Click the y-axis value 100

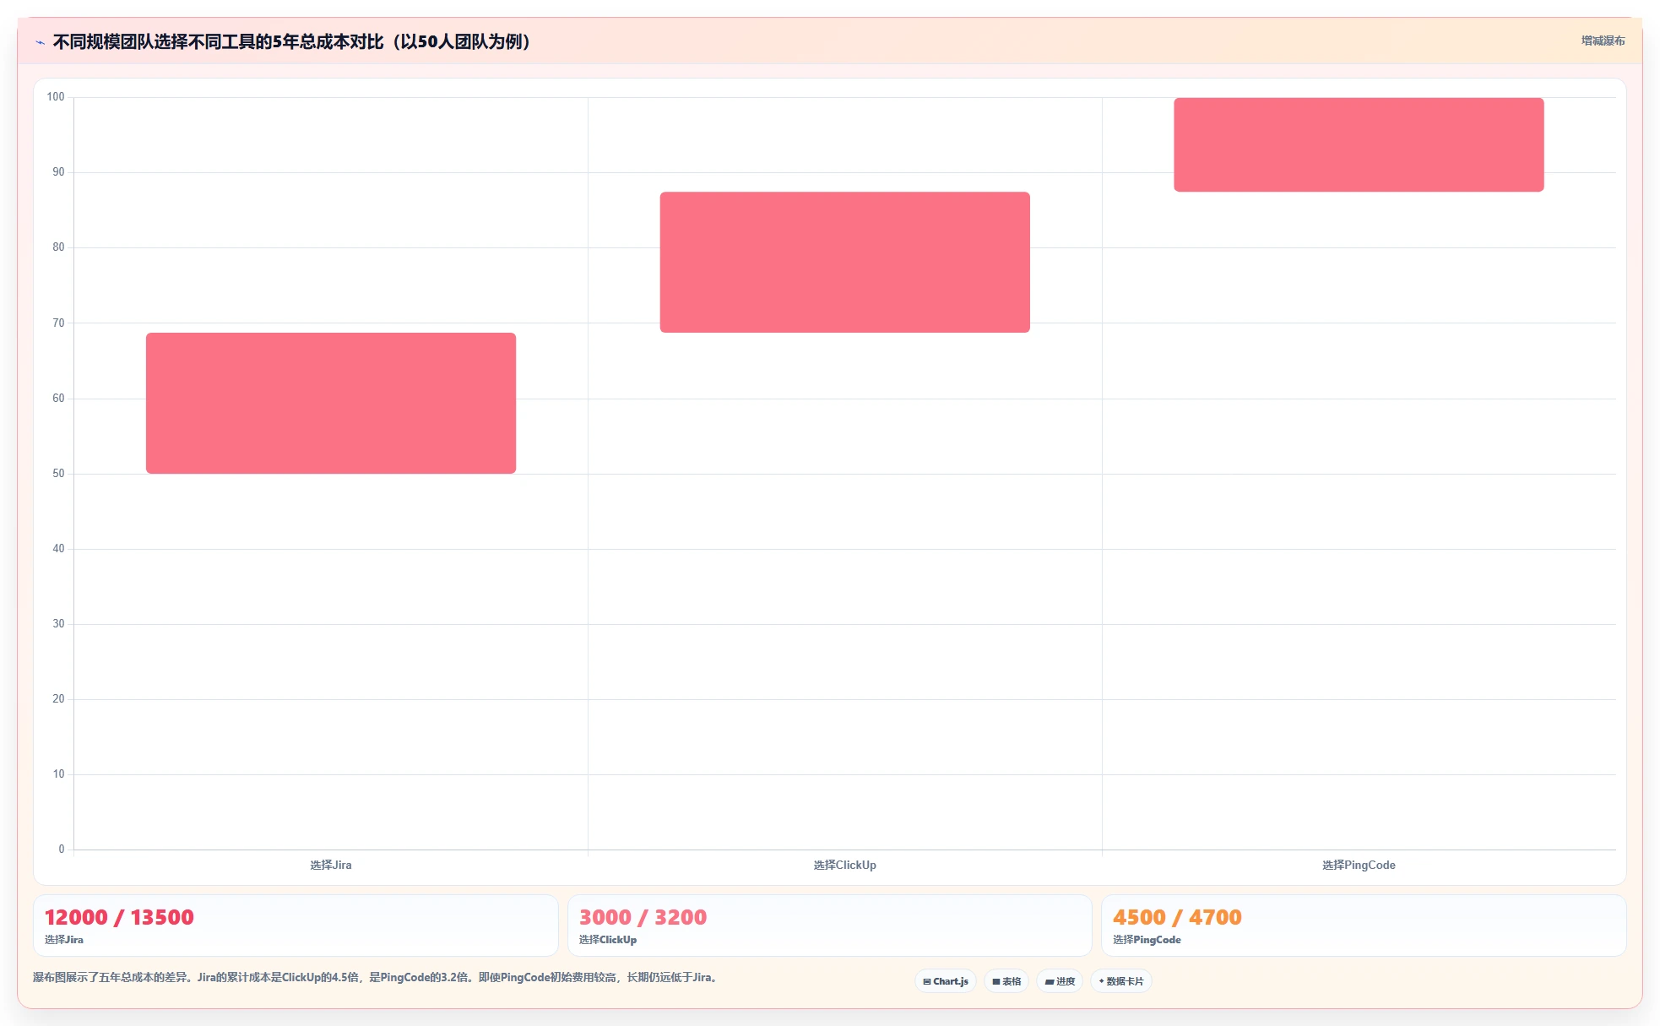[56, 96]
